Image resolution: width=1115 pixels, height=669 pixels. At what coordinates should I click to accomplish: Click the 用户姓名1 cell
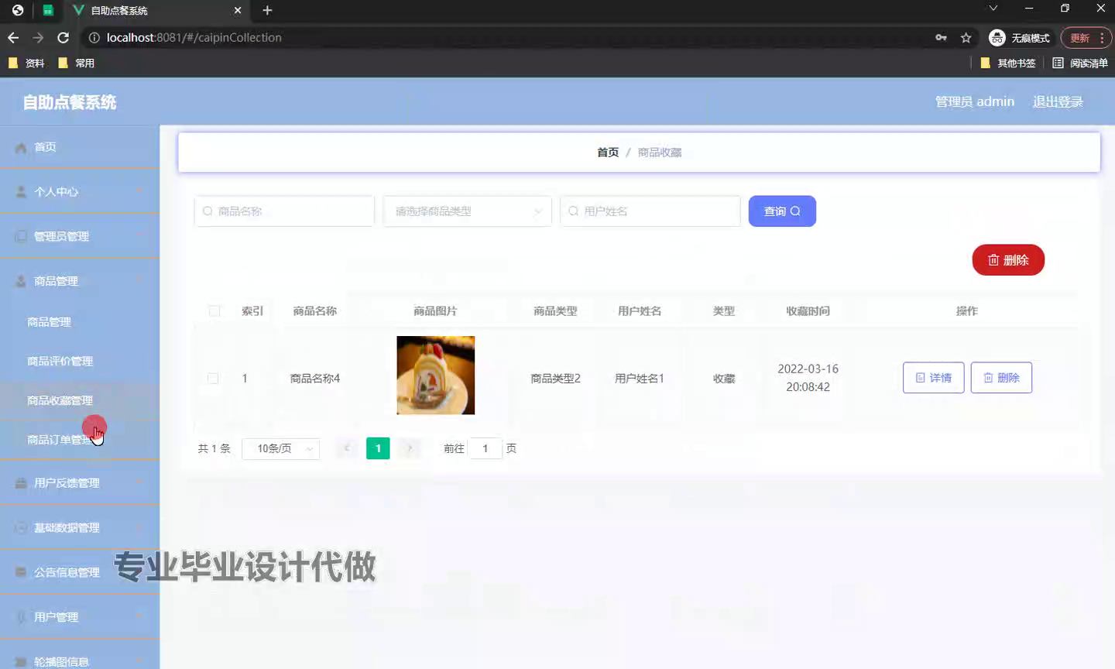click(640, 379)
